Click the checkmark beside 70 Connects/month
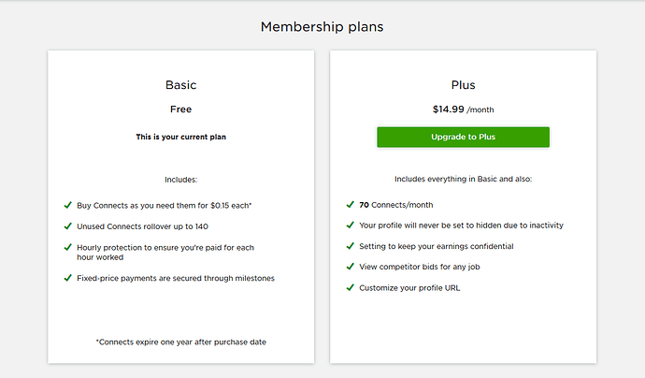This screenshot has height=378, width=645. coord(350,204)
